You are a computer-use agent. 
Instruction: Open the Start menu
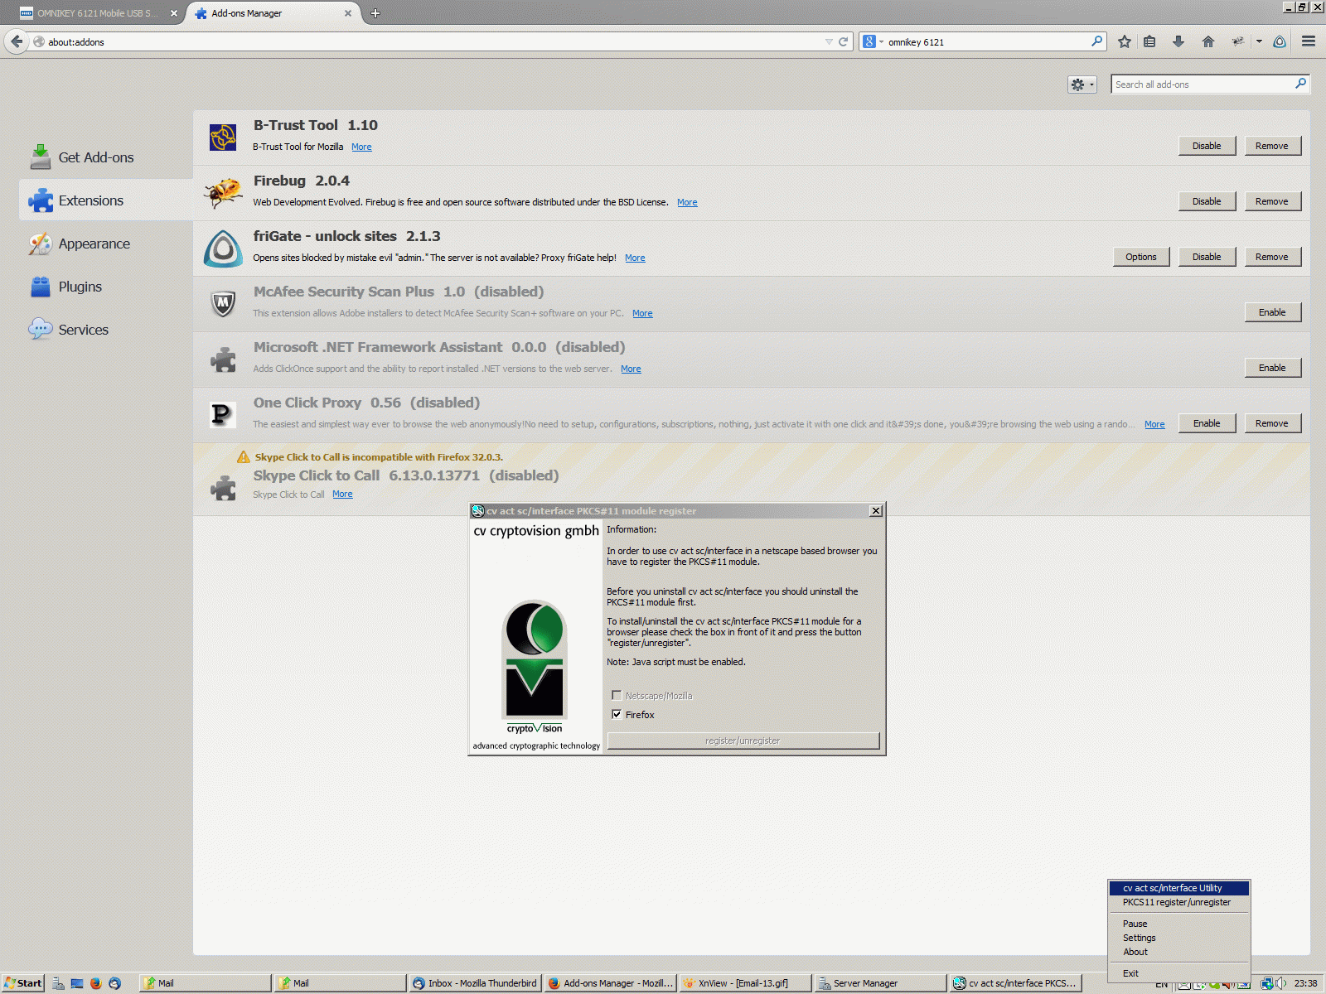(23, 983)
